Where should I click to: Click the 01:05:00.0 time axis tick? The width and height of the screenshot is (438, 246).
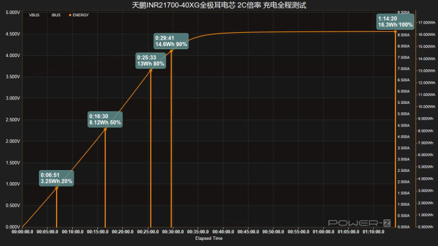pos(349,231)
